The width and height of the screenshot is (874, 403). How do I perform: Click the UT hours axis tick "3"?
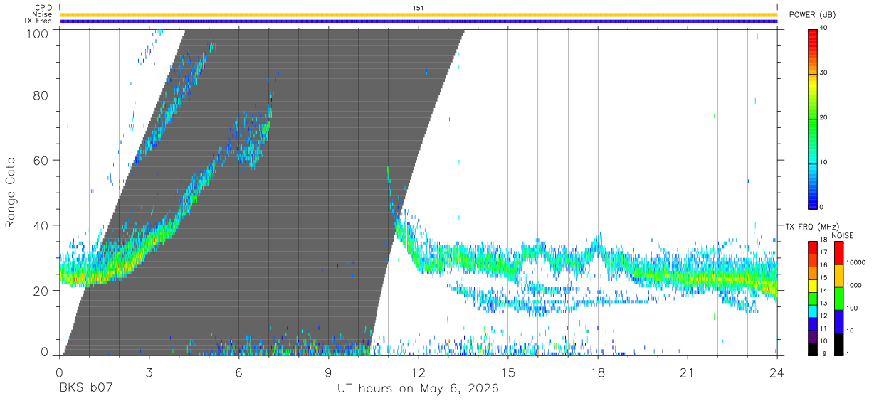tap(149, 372)
